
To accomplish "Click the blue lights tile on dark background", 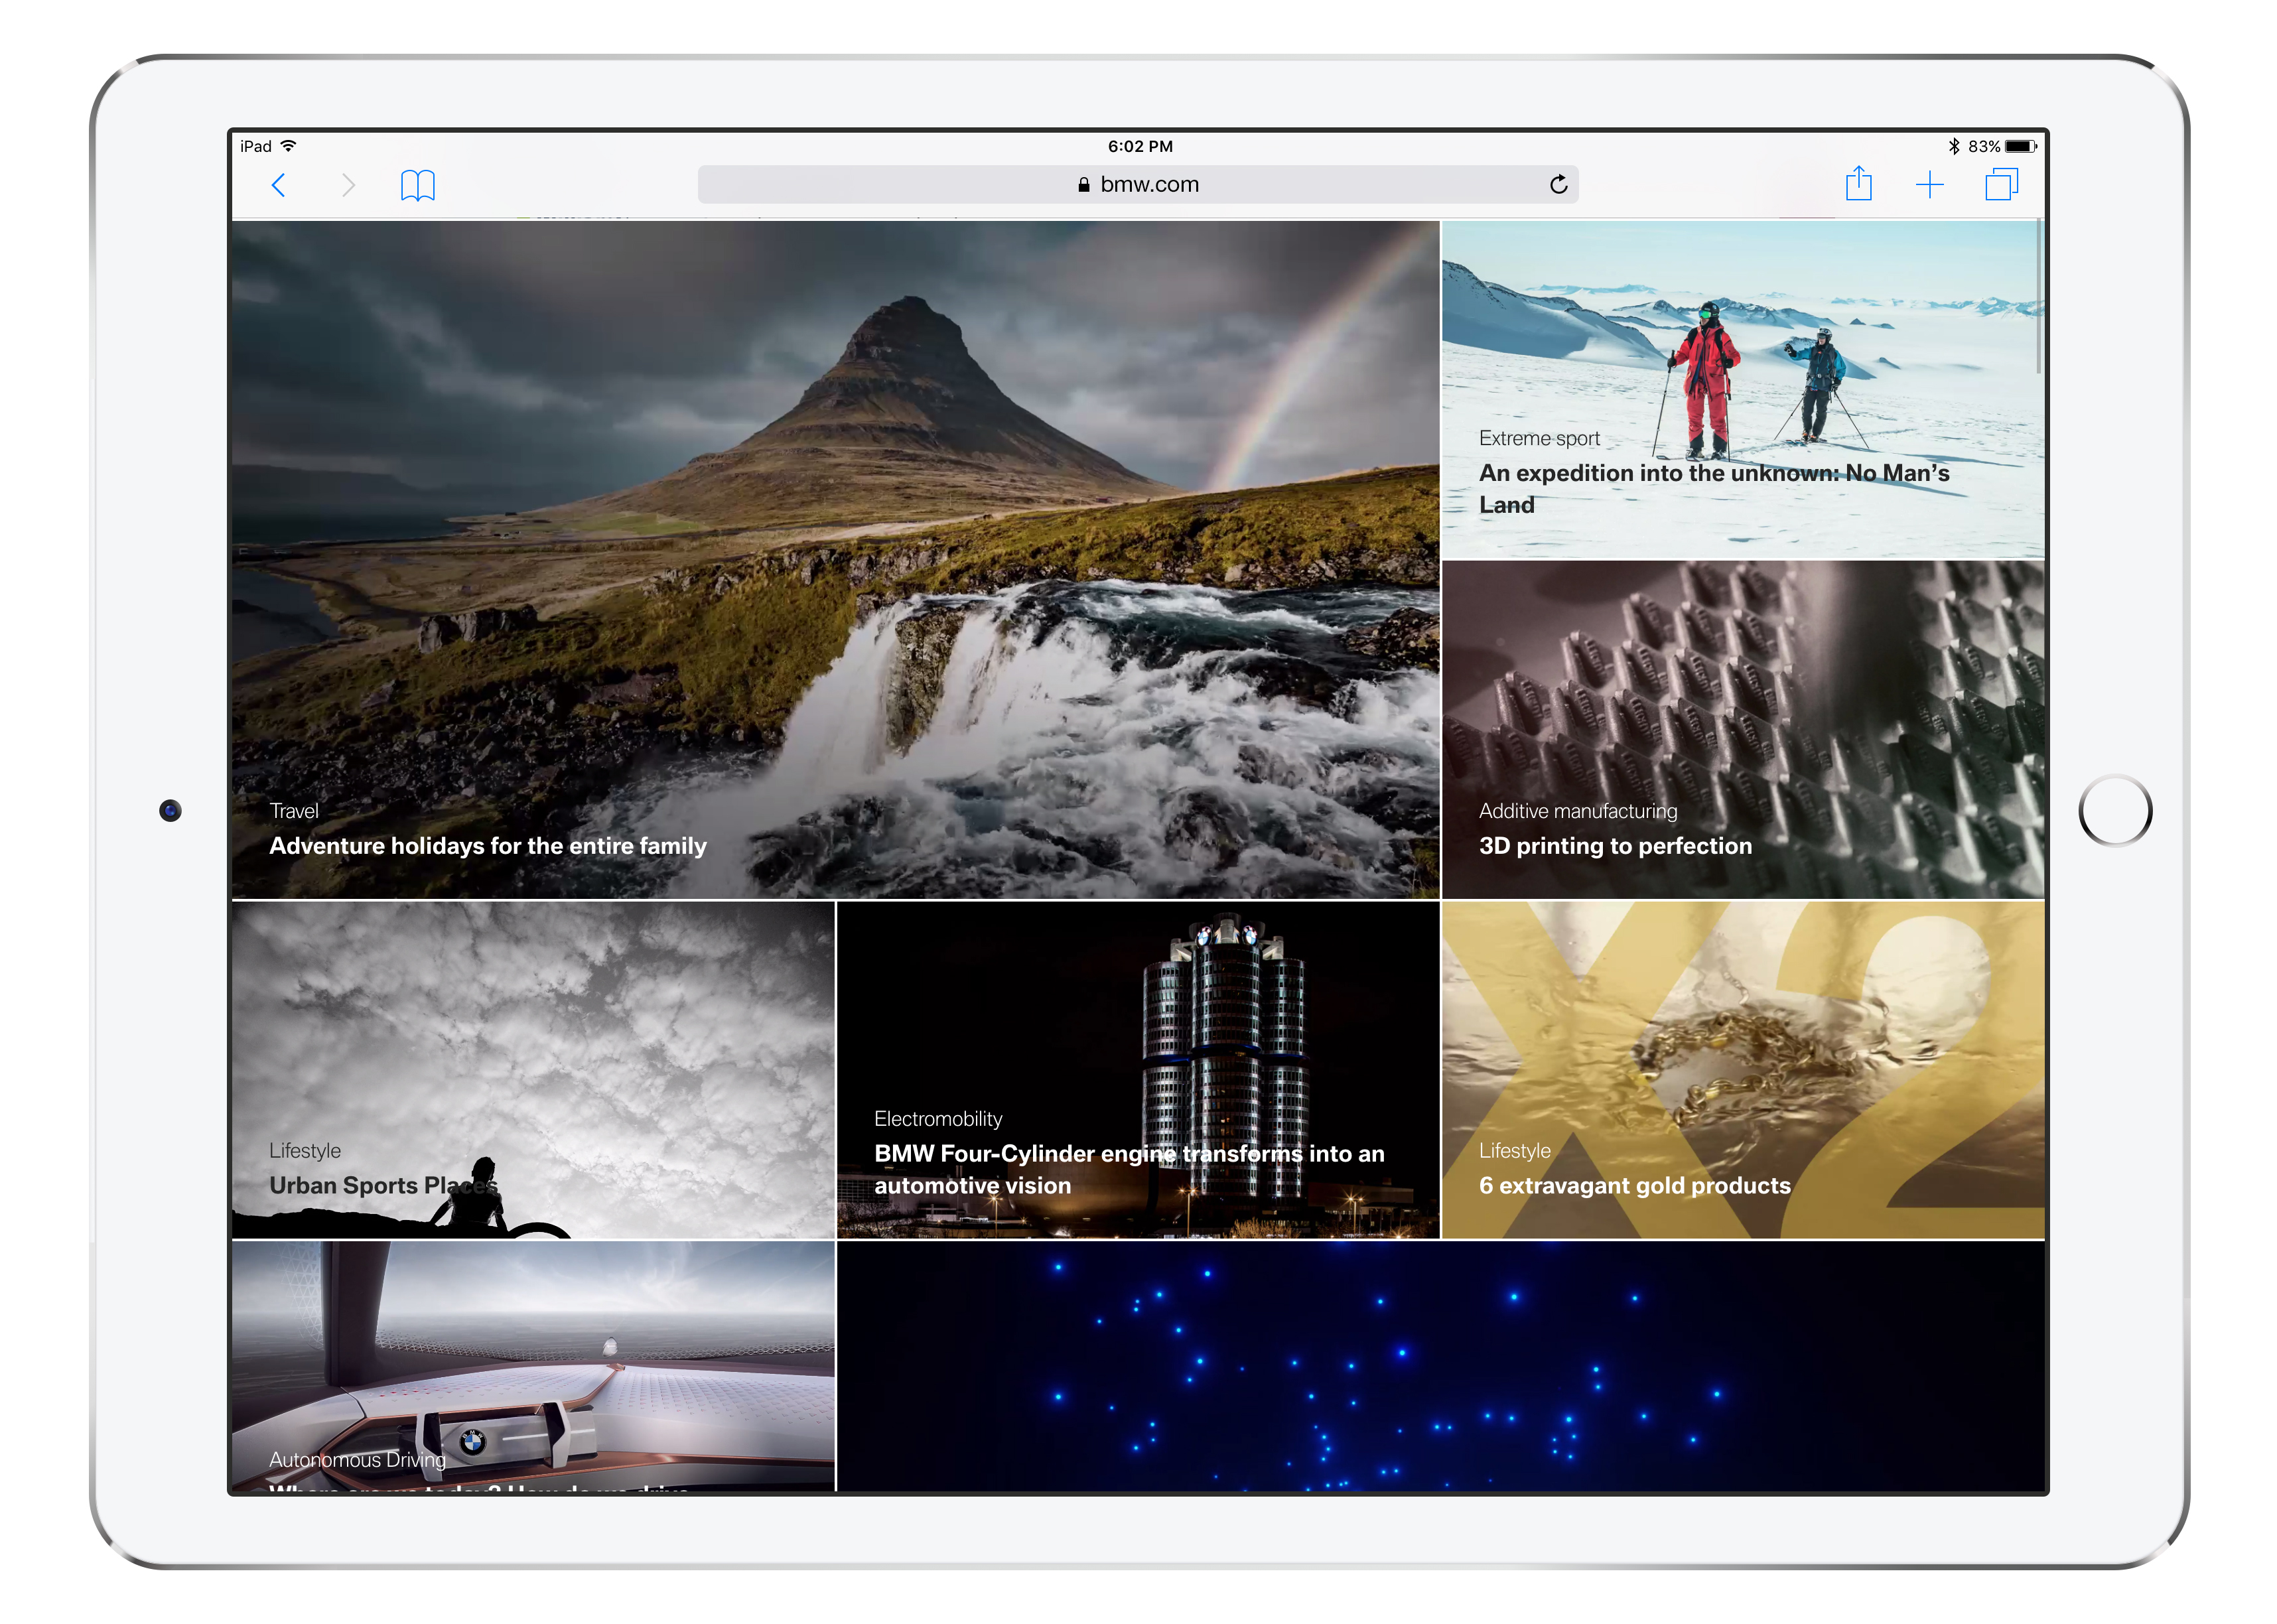I will tap(1440, 1365).
